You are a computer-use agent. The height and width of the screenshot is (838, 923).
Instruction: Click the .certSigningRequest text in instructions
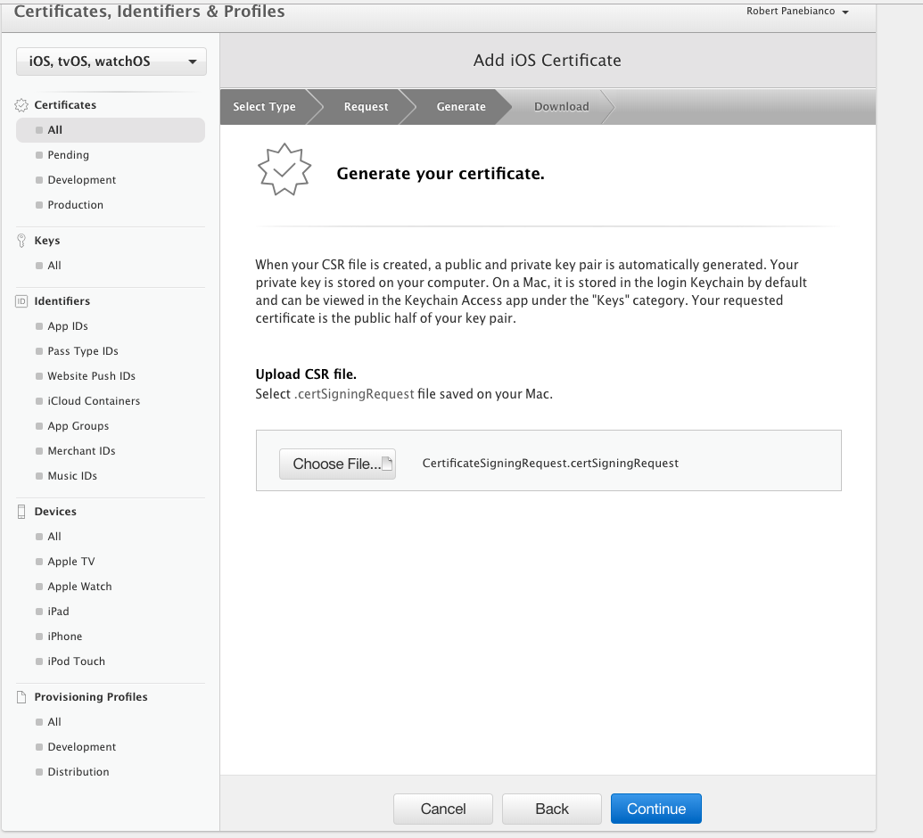pyautogui.click(x=354, y=394)
